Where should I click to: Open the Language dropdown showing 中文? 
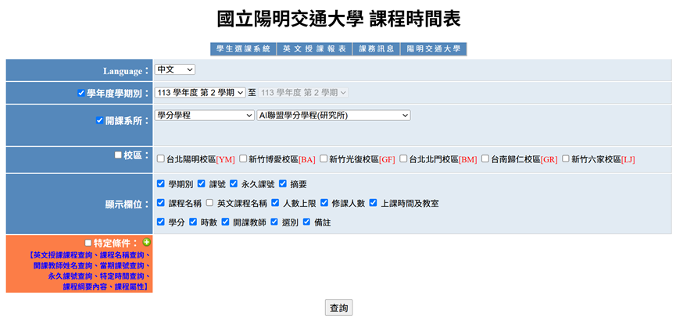coord(174,69)
